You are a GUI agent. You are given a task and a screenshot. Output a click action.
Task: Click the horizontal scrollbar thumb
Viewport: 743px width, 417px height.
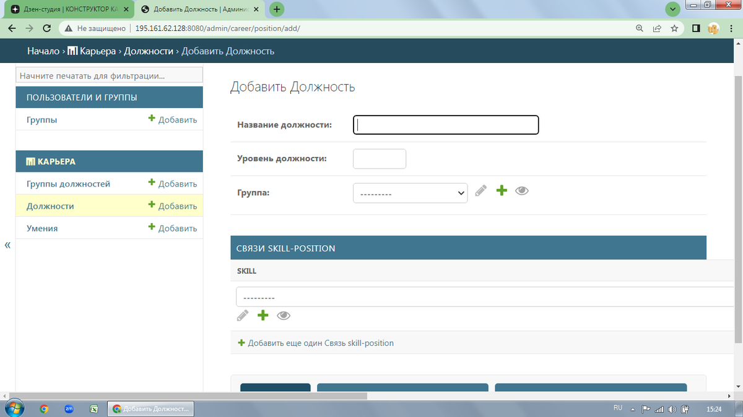point(188,396)
